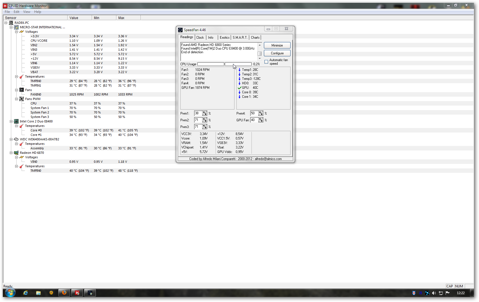The height and width of the screenshot is (302, 479).
Task: Open the Help menu in Hardware Monitor
Action: (38, 12)
